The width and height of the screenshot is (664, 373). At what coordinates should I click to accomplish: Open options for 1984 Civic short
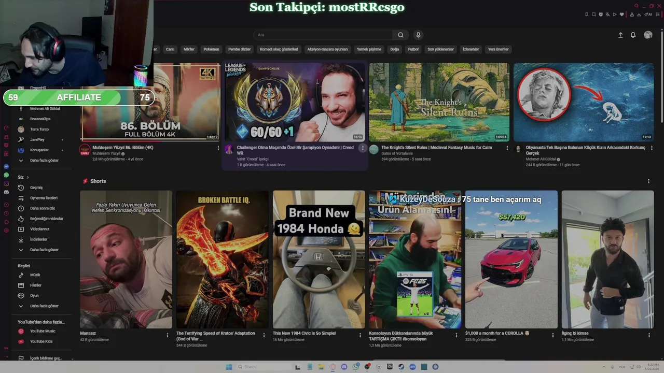tap(360, 335)
